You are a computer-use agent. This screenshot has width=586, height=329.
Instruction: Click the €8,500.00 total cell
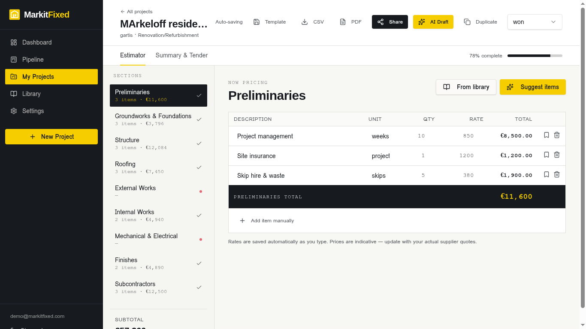[x=516, y=136]
